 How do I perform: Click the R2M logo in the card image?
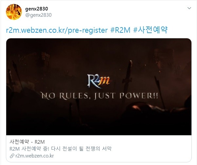[x=98, y=81]
